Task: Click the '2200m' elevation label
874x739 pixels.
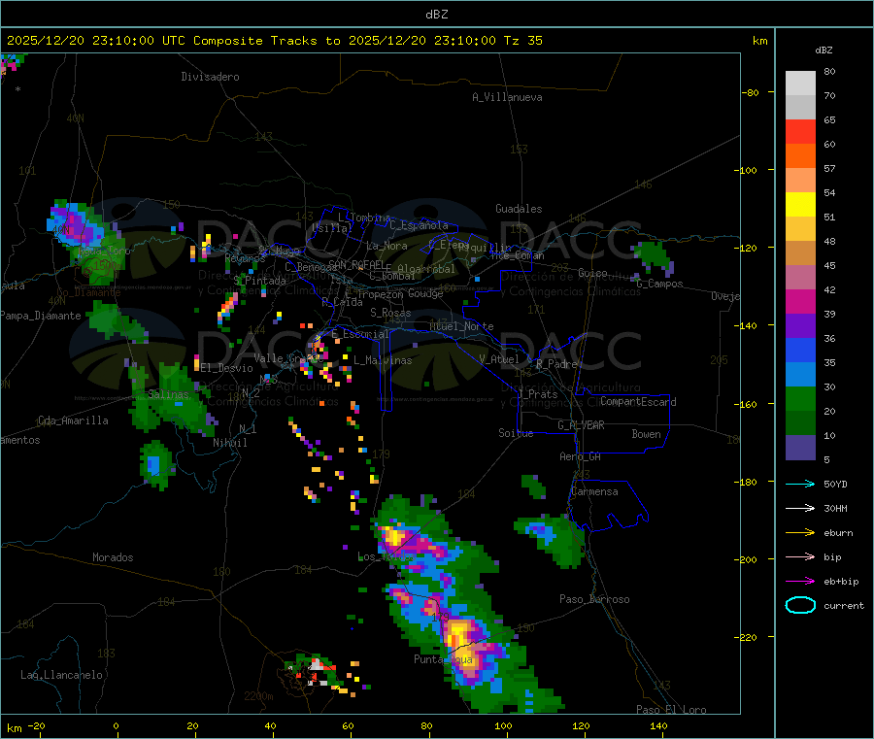Action: click(258, 696)
